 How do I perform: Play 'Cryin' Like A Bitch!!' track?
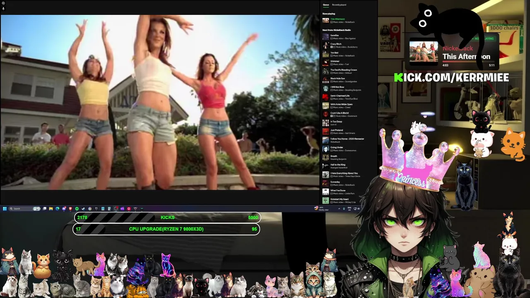tap(348, 114)
